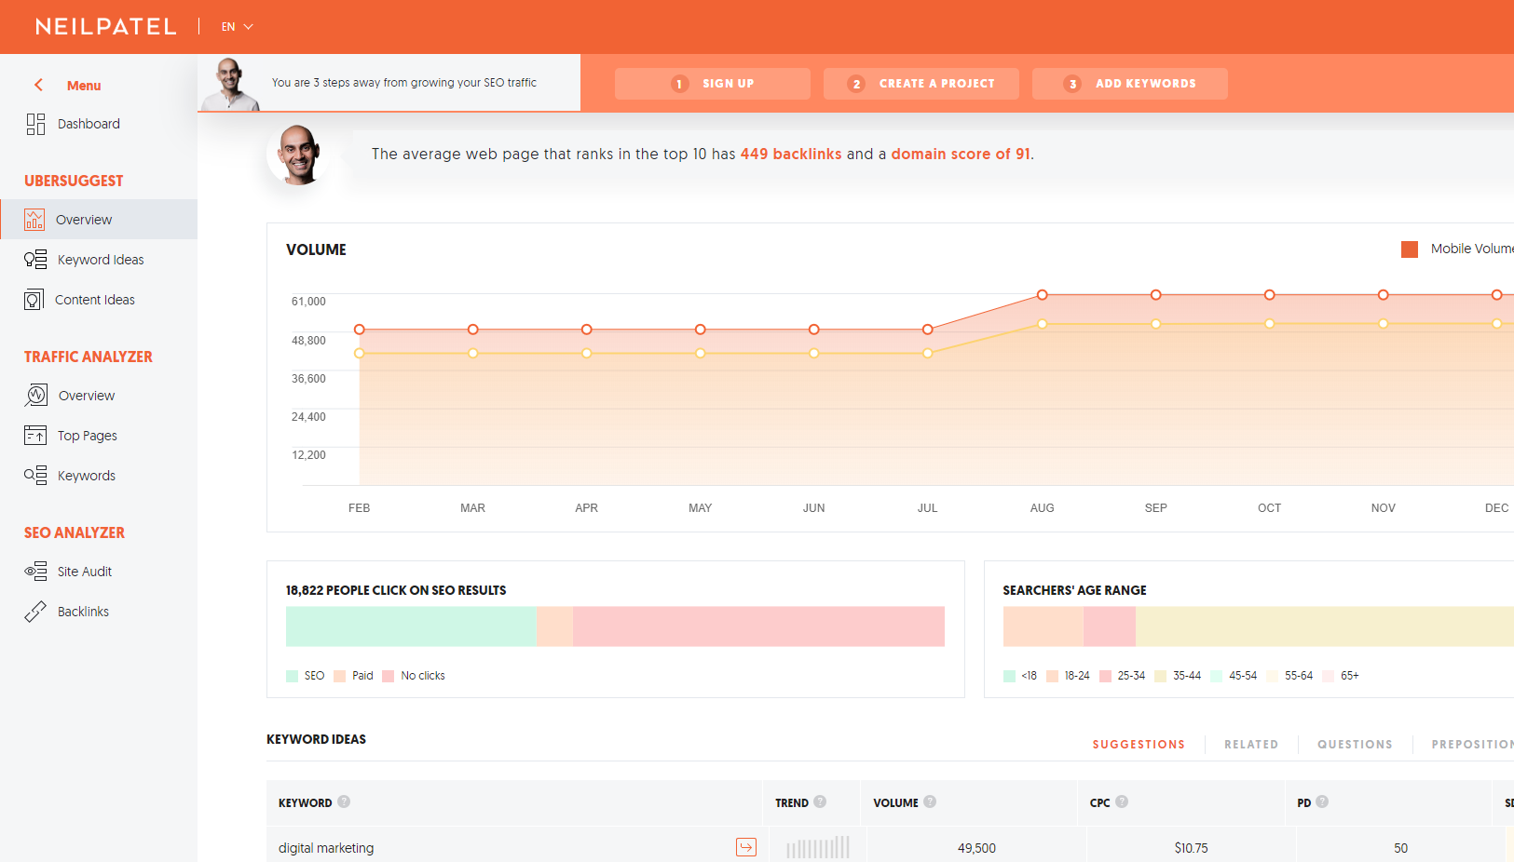Click No clicks segment of bar

point(758,626)
